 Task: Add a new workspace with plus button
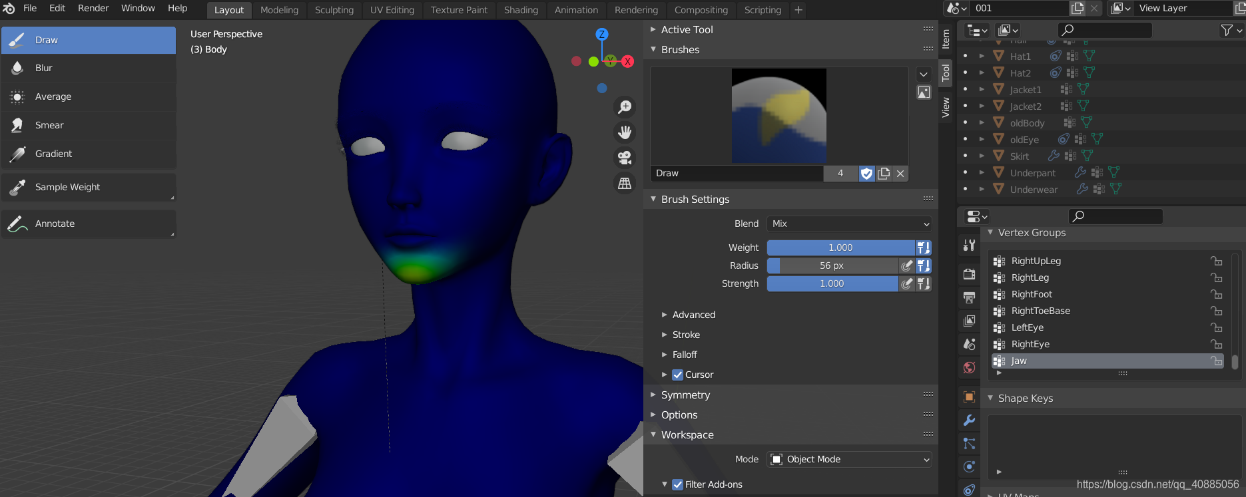[x=798, y=10]
